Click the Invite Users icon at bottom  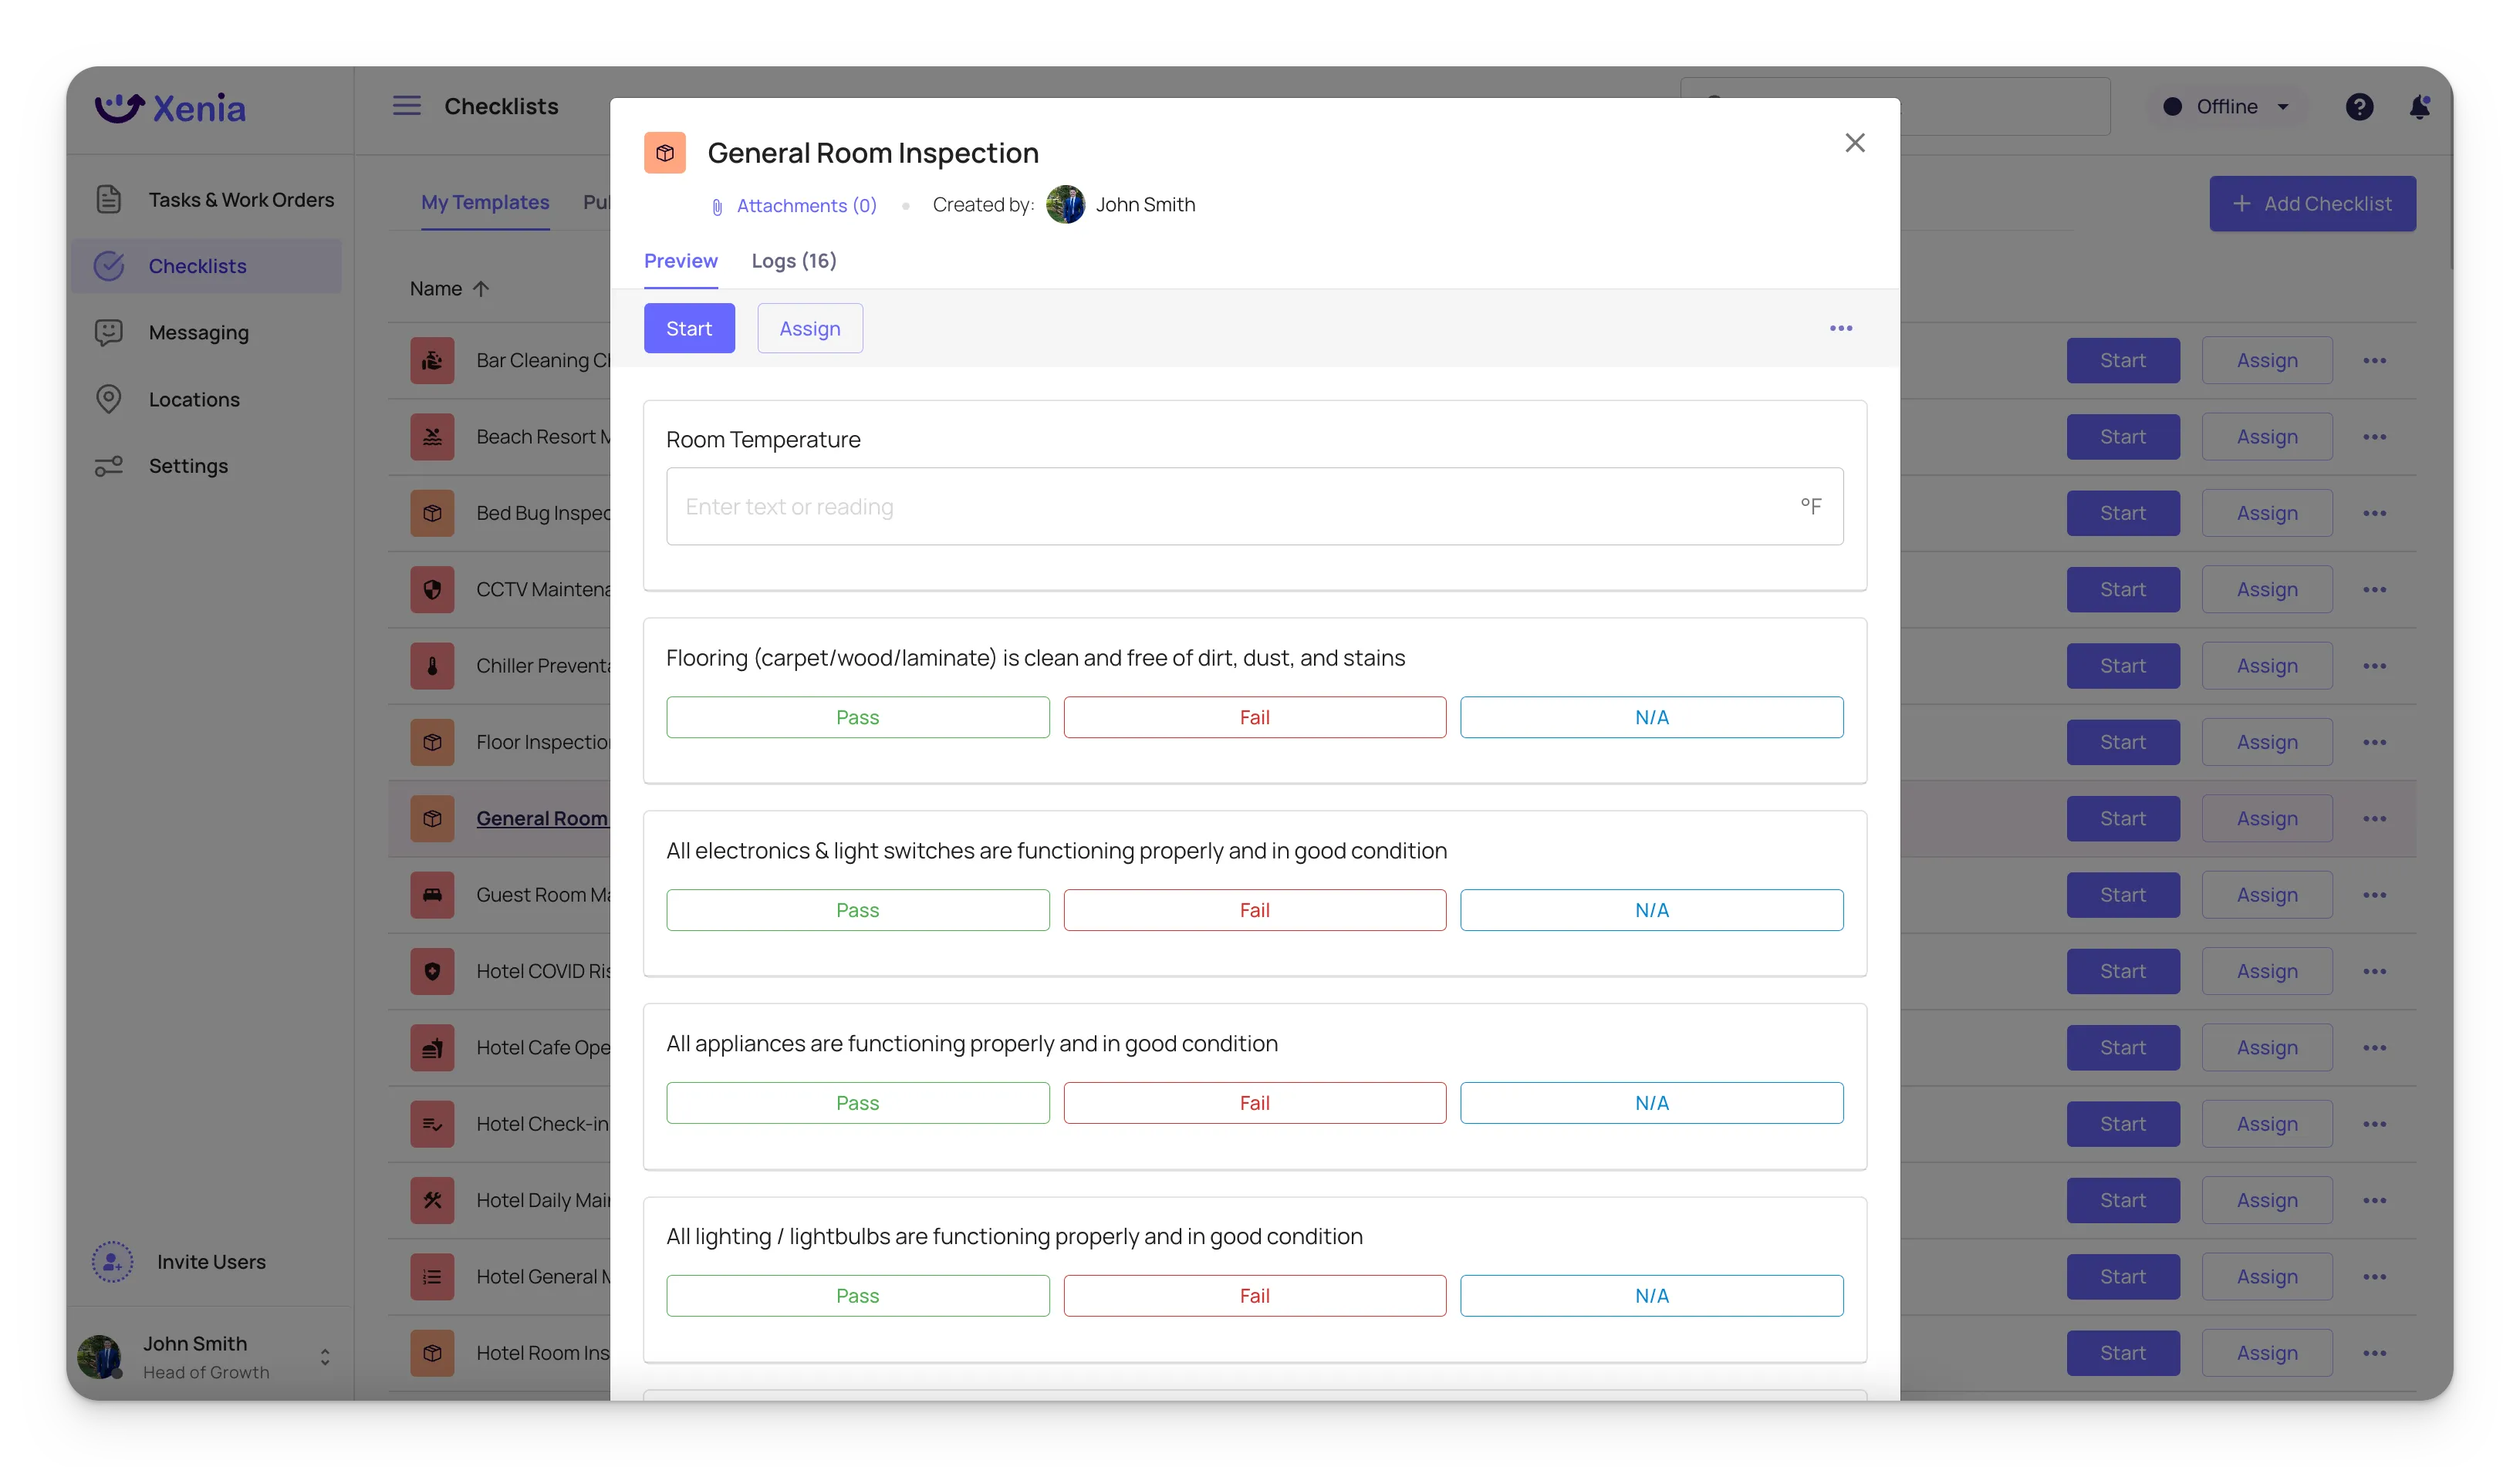110,1261
